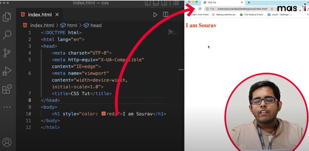Viewport: 309px width, 151px height.
Task: Click the closing </html> tag on line 12
Action: click(x=50, y=127)
